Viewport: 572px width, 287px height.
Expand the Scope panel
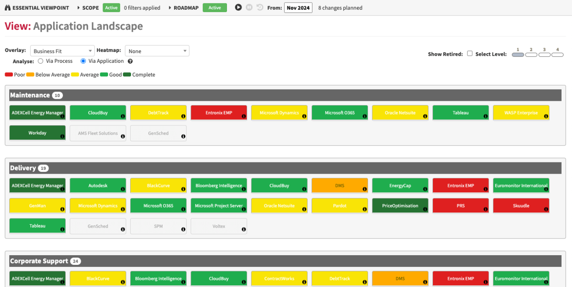pos(88,8)
